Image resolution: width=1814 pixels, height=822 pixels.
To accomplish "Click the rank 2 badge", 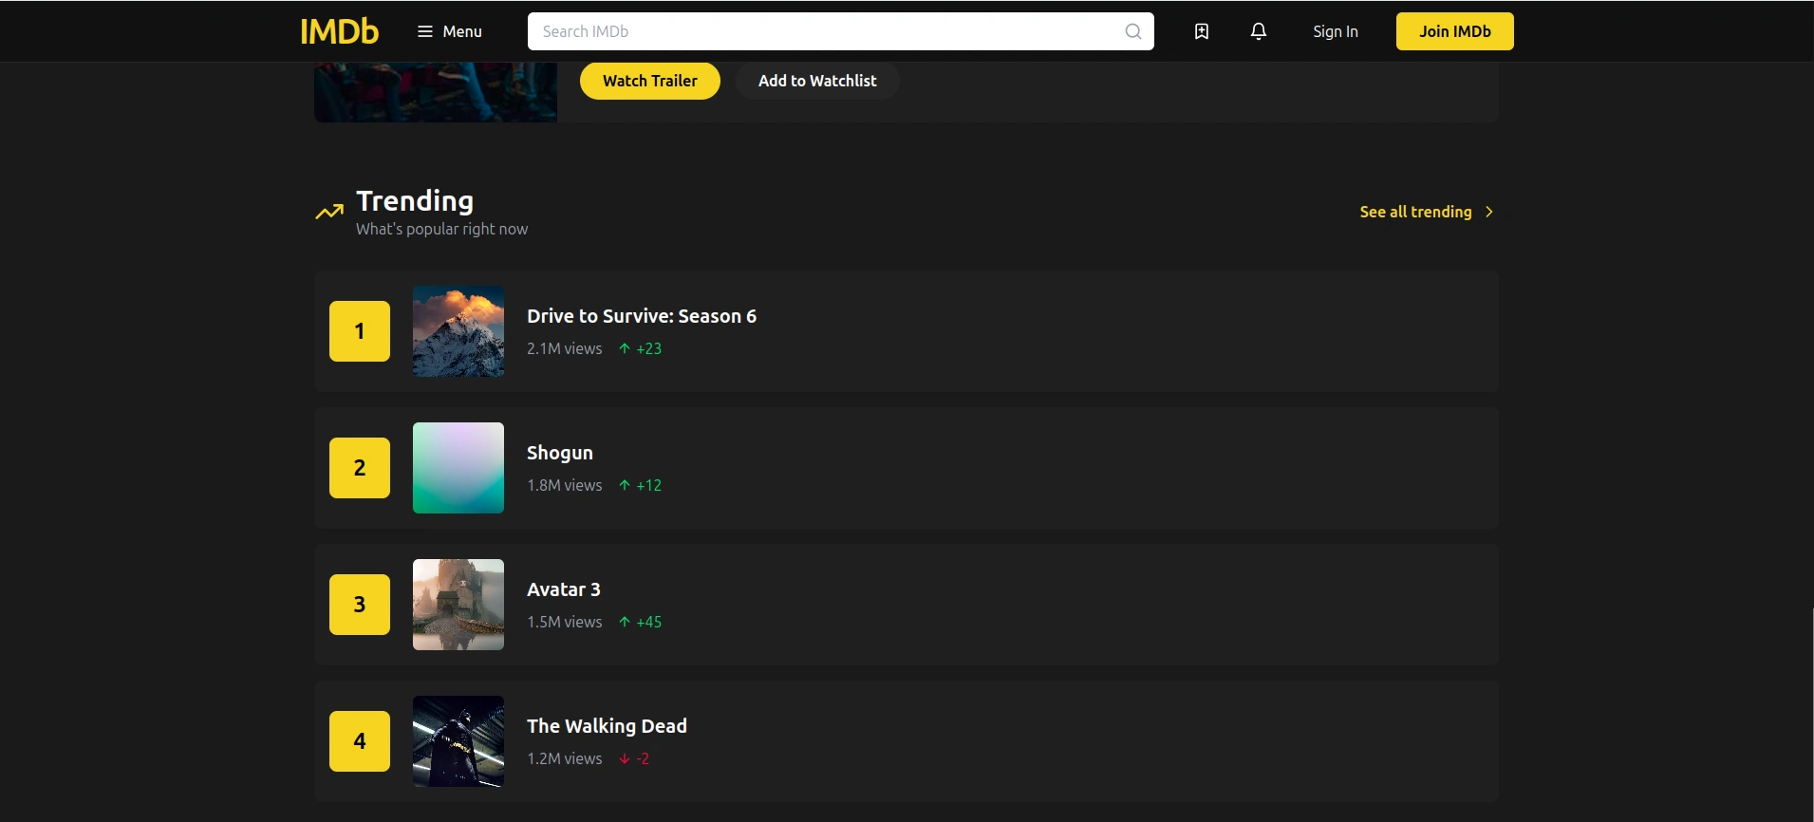I will pos(360,468).
